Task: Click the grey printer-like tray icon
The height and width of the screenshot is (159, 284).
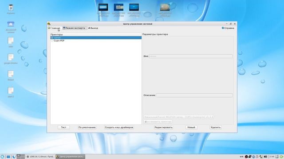Action: [x=257, y=157]
